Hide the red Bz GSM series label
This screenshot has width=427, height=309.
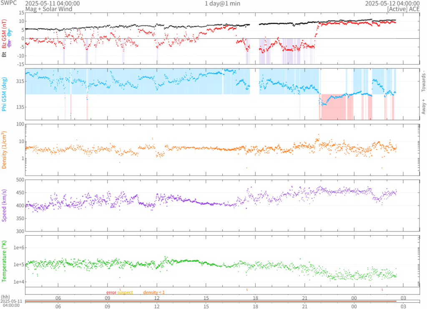pyautogui.click(x=5, y=33)
